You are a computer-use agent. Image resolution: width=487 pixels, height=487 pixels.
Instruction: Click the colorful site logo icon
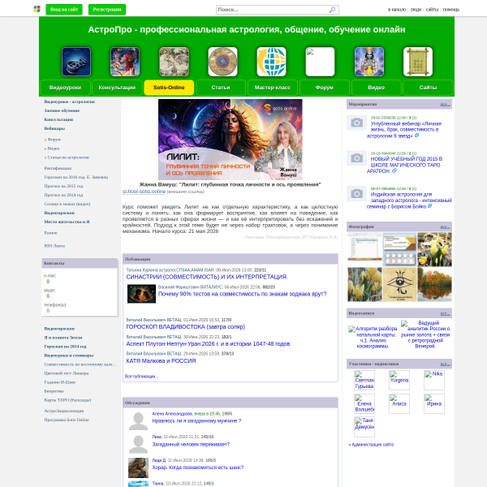point(37,9)
